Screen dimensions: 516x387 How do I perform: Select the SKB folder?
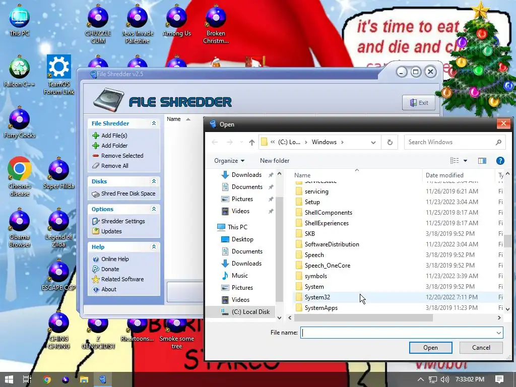pyautogui.click(x=310, y=234)
